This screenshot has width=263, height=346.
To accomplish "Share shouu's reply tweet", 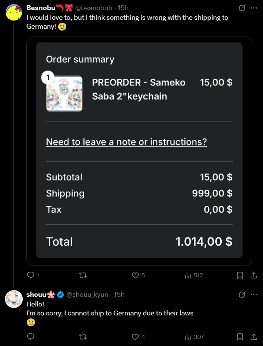I will pyautogui.click(x=254, y=337).
